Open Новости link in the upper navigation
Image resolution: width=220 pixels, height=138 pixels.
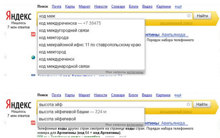(101, 7)
